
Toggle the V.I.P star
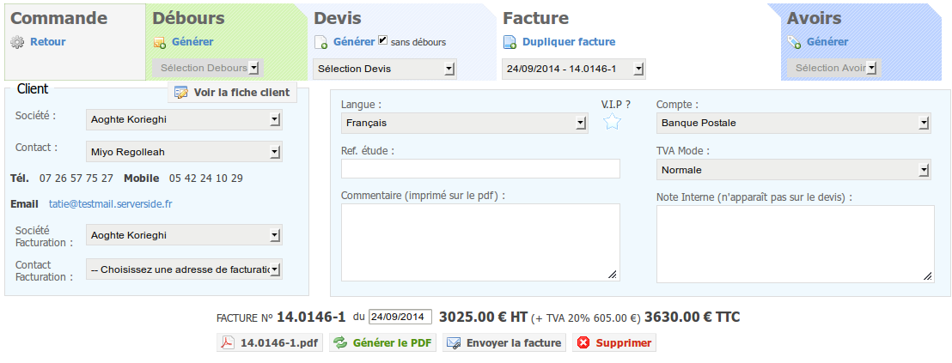(612, 121)
